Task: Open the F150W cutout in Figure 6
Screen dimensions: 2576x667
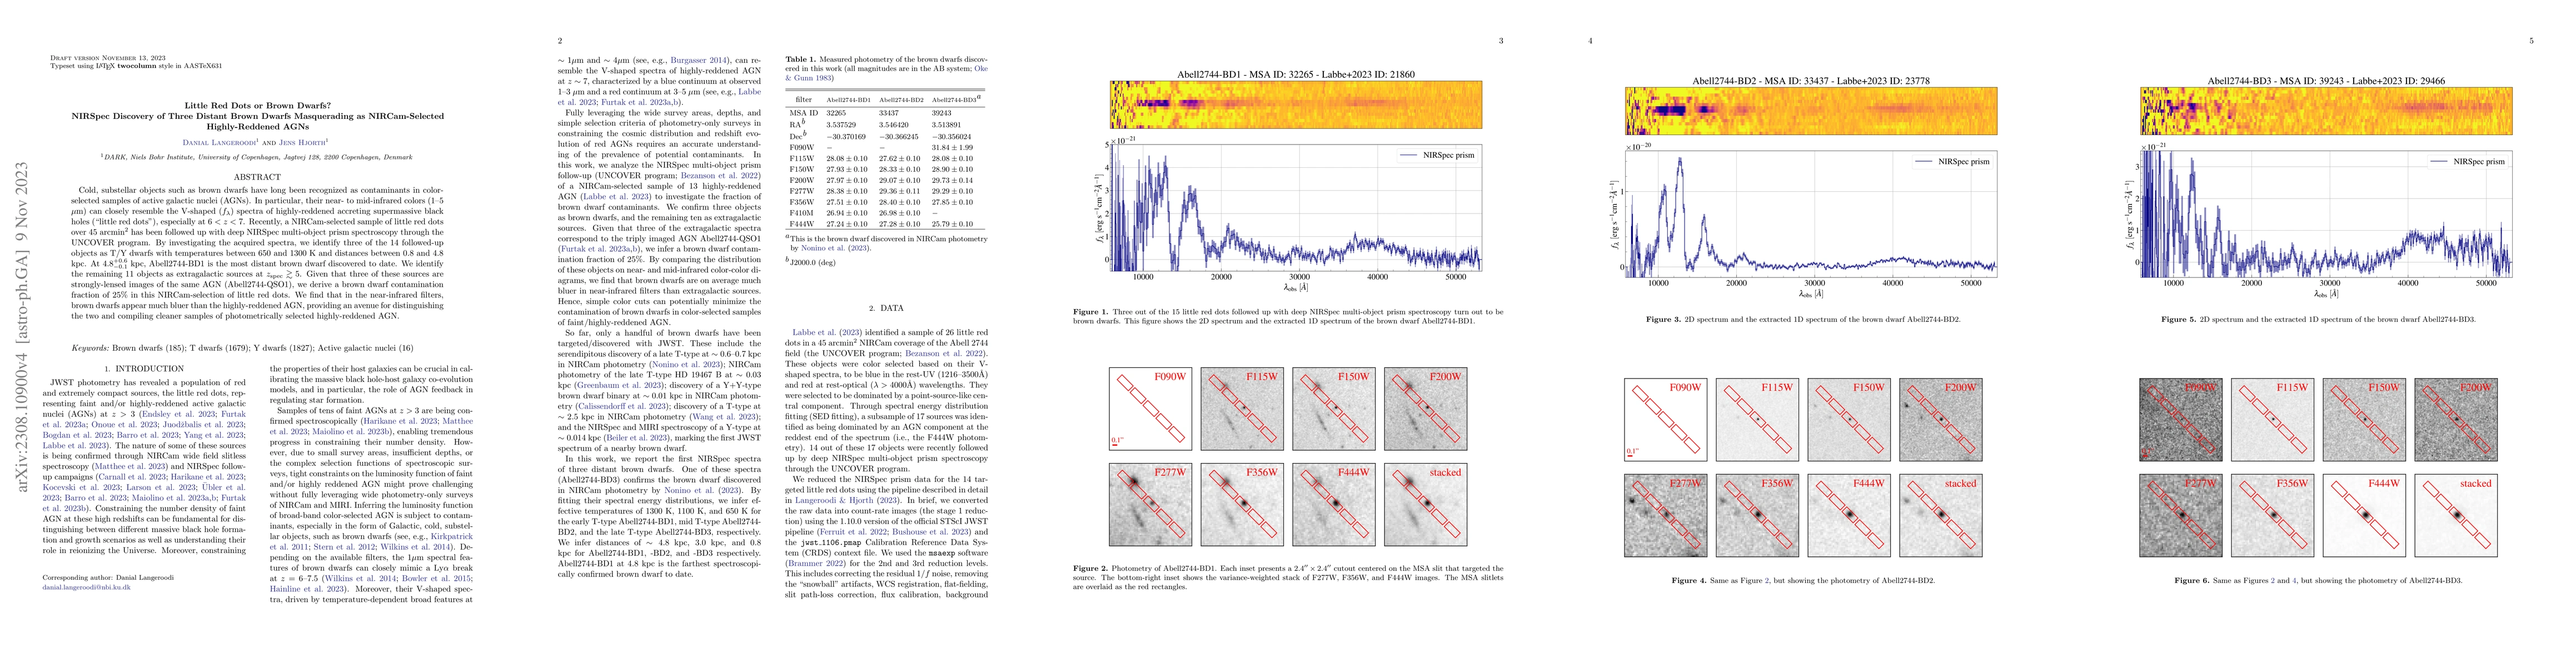Action: 2364,419
